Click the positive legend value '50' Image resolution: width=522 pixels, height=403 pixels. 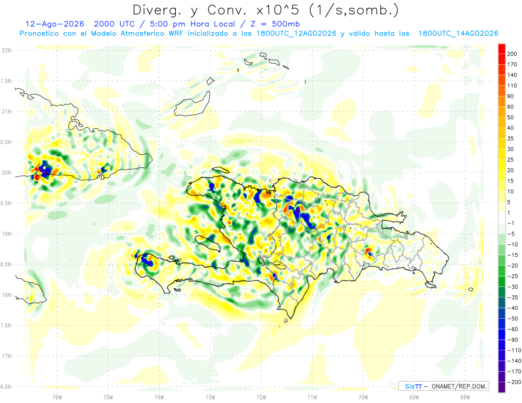point(511,117)
